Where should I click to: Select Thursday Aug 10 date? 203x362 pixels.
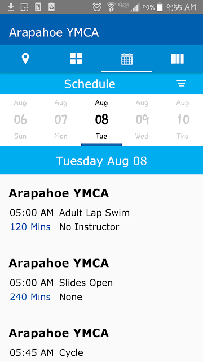click(183, 119)
